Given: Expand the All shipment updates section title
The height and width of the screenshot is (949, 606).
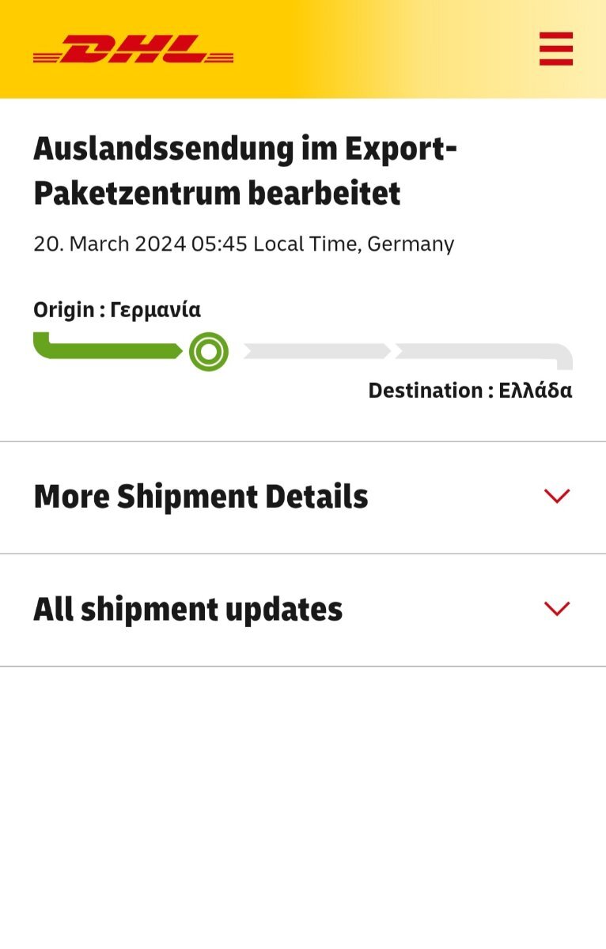Looking at the screenshot, I should pyautogui.click(x=188, y=610).
